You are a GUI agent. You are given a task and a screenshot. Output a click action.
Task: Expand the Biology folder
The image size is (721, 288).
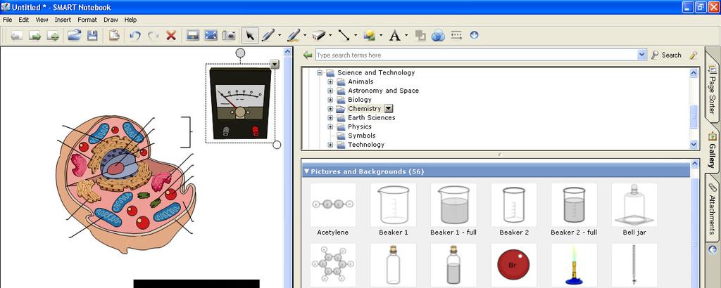point(330,100)
